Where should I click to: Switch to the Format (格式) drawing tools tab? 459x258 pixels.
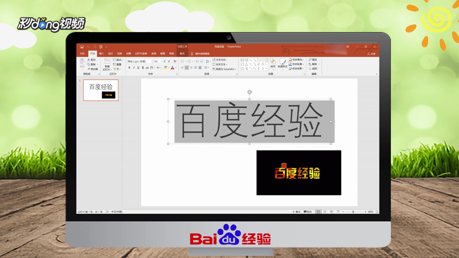pos(182,54)
